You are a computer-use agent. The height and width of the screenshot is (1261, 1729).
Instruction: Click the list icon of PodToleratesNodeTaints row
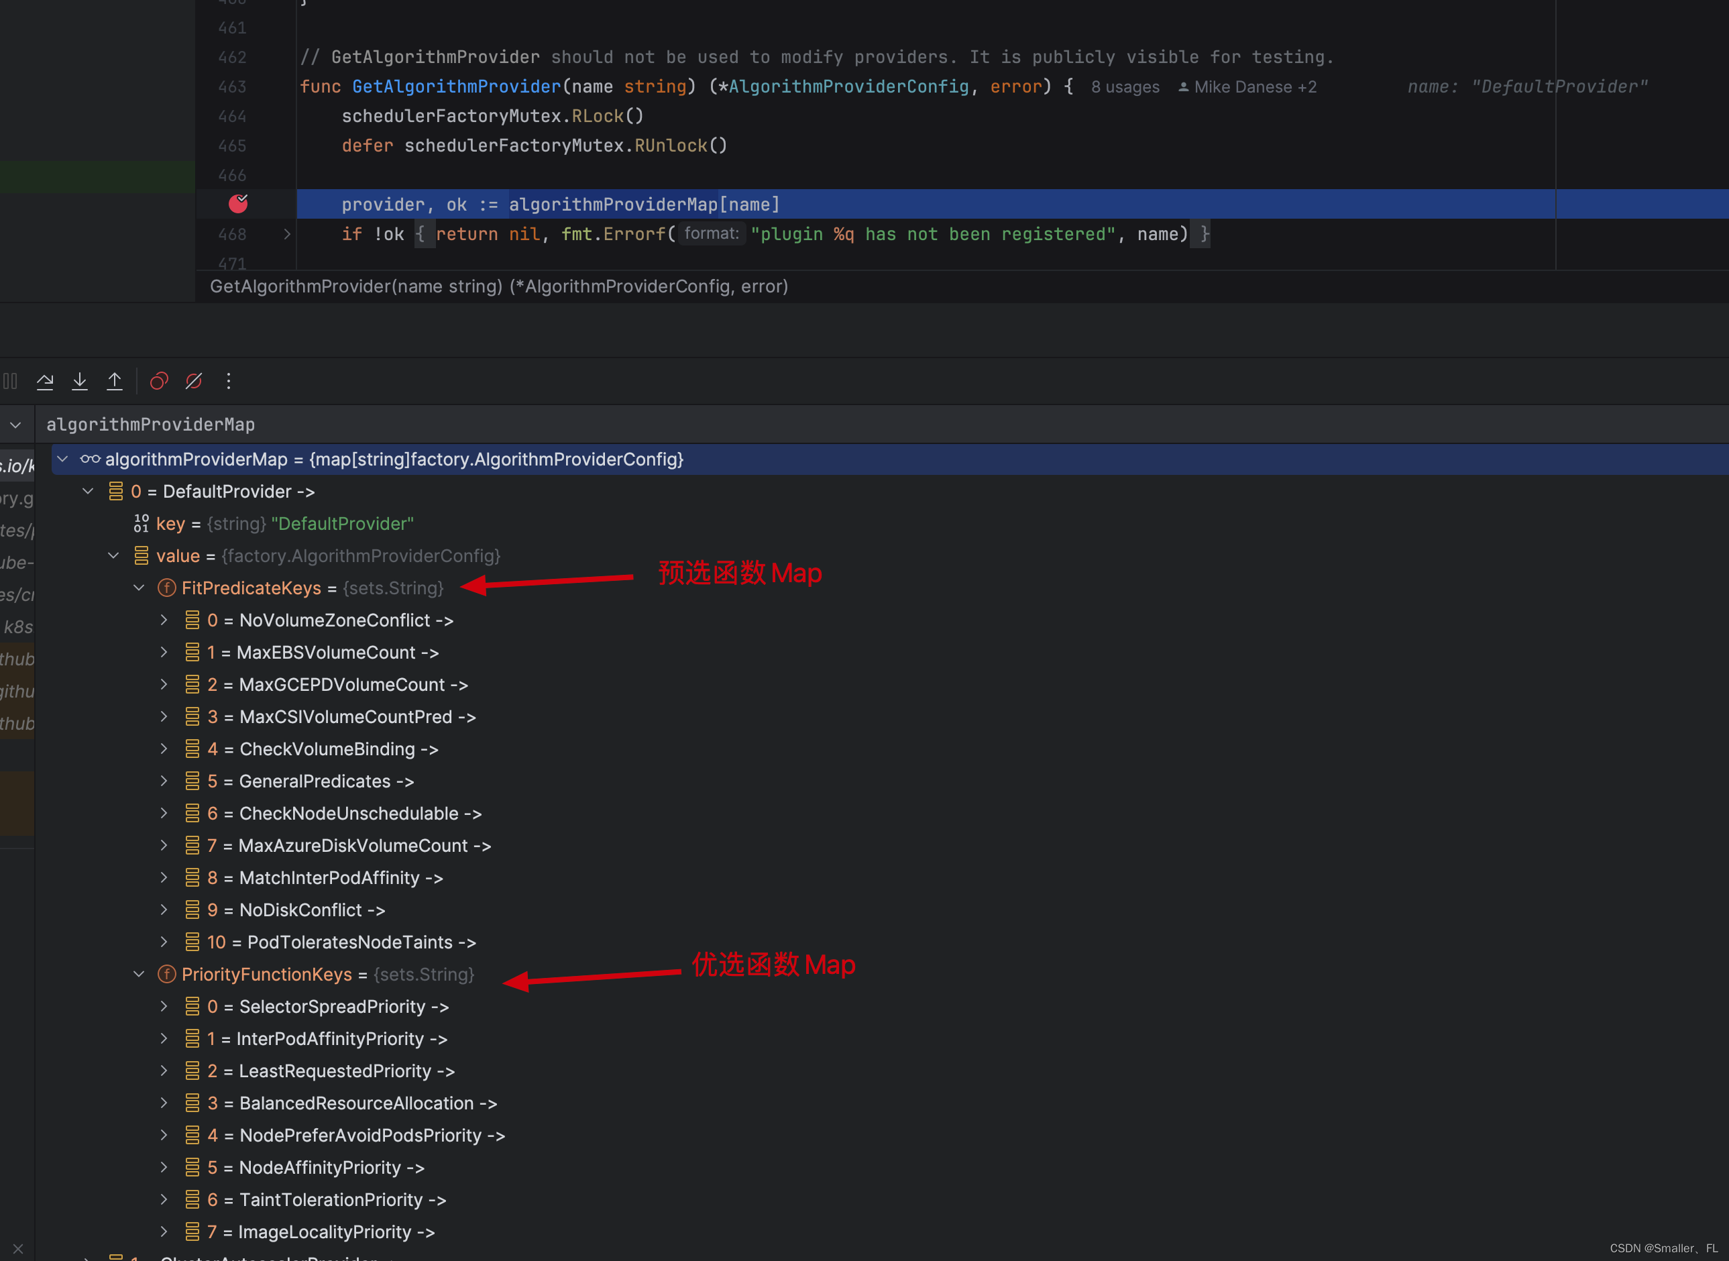click(192, 942)
